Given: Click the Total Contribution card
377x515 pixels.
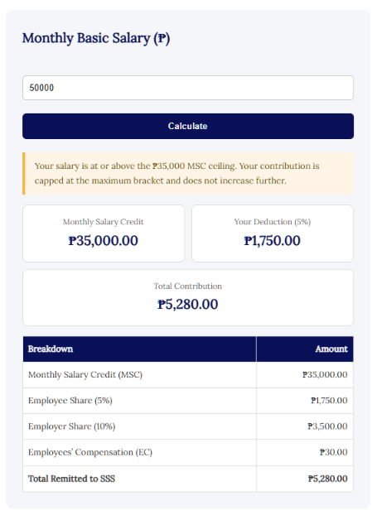Looking at the screenshot, I should click(188, 297).
